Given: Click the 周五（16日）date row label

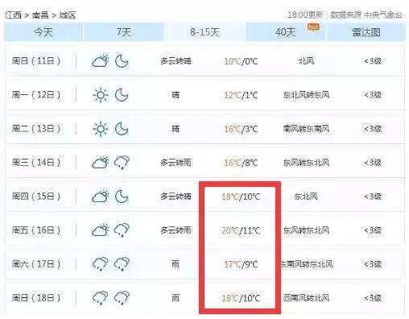Looking at the screenshot, I should tap(36, 230).
